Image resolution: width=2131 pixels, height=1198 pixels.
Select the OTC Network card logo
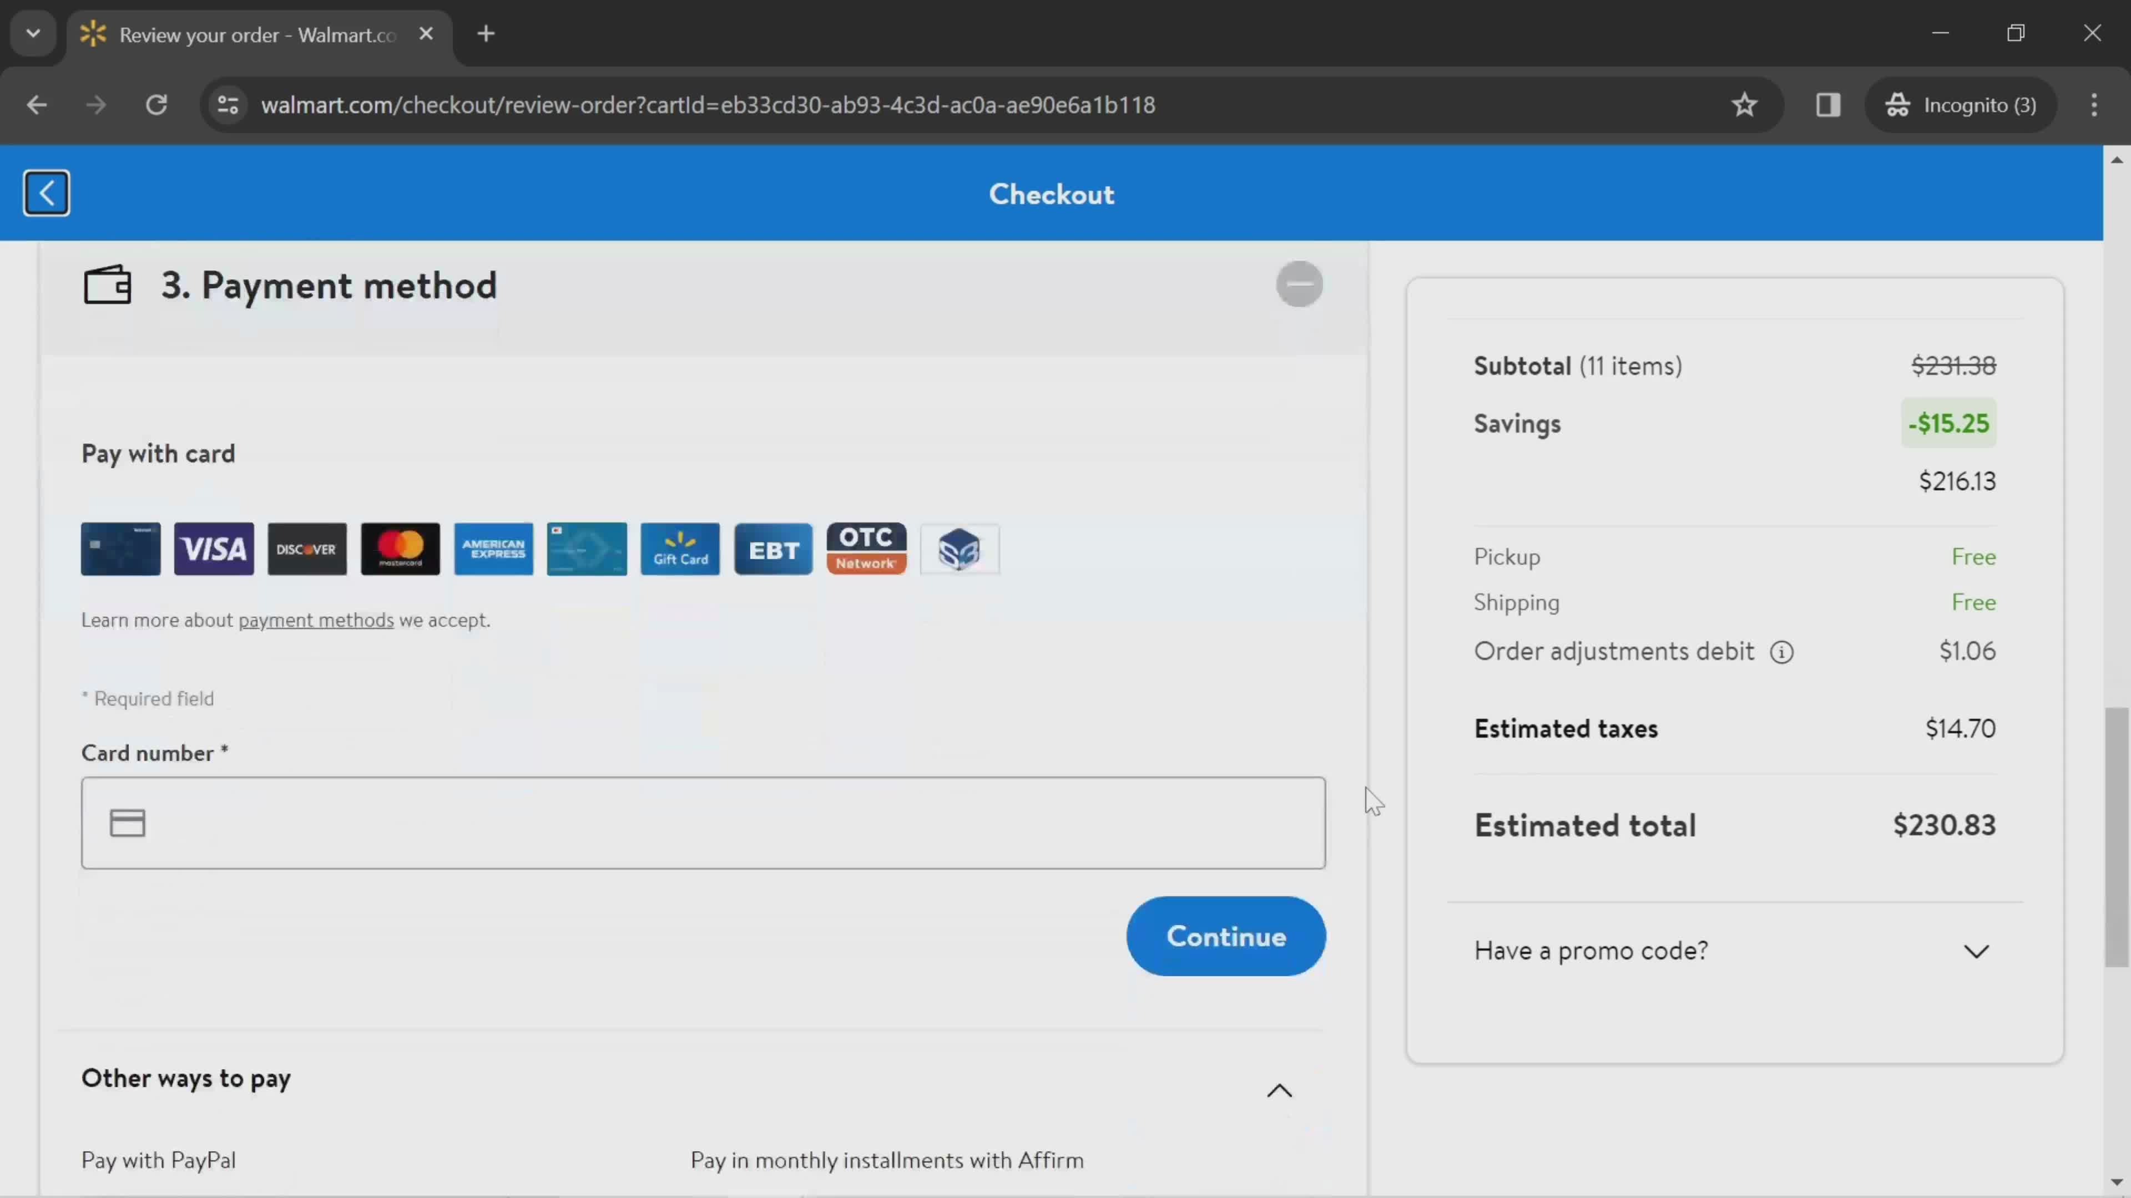[x=867, y=549]
